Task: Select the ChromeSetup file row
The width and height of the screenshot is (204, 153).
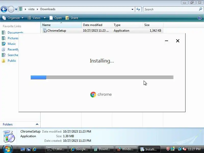Action: pos(102,31)
